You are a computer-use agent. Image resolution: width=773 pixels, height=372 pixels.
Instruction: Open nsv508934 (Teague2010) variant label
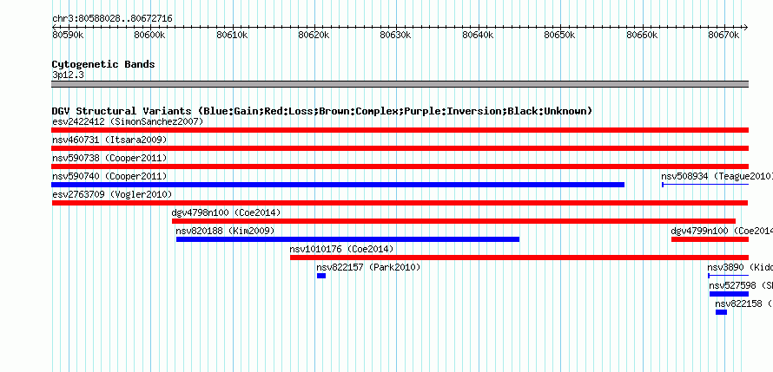717,176
